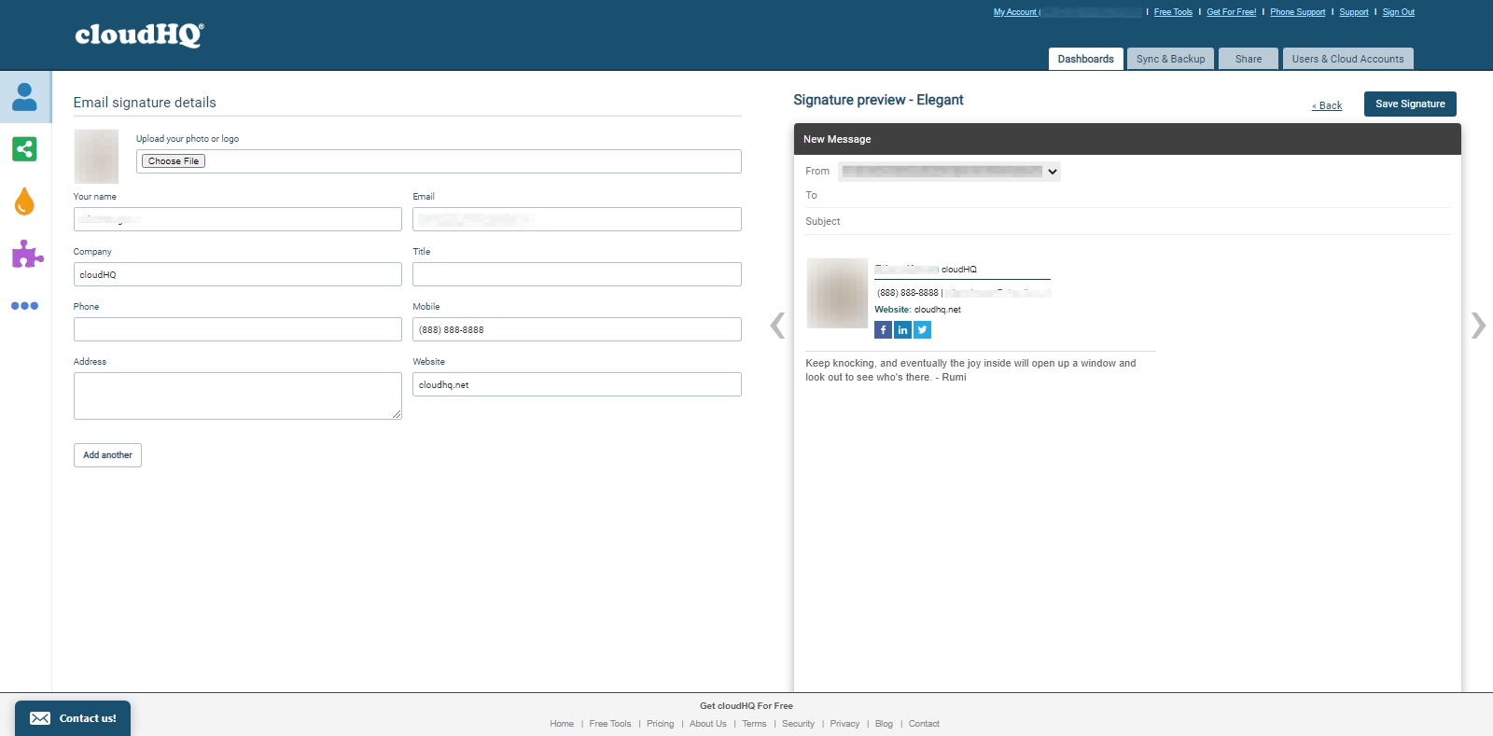The height and width of the screenshot is (736, 1493).
Task: Focus the Email input field
Action: pos(577,219)
